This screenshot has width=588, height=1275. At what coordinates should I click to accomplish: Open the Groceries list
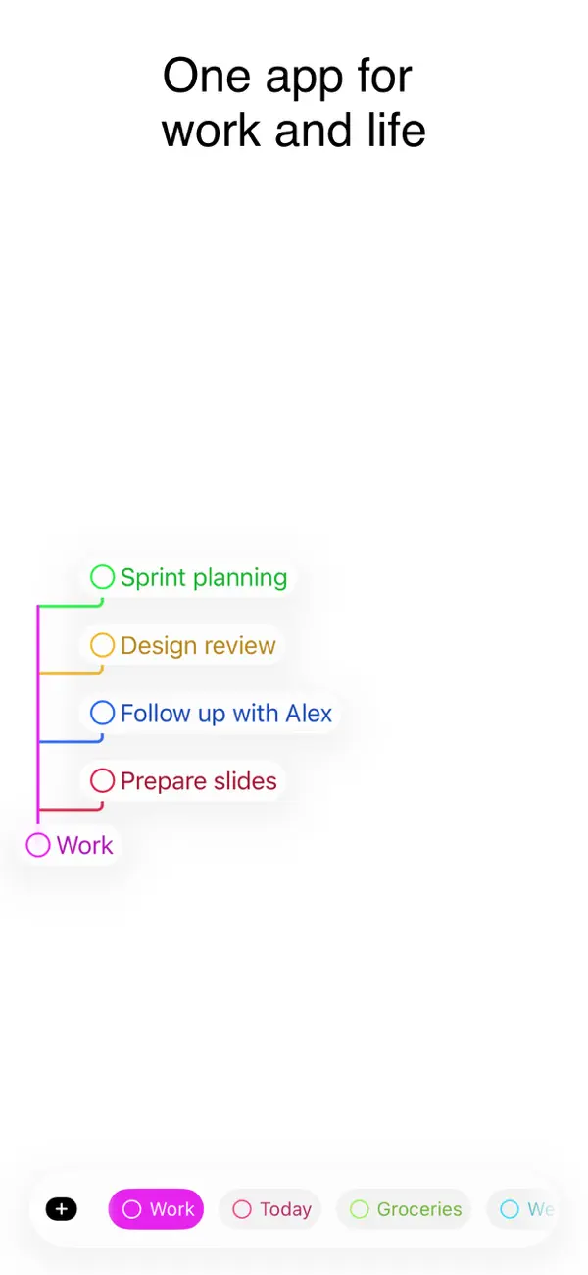pos(404,1209)
